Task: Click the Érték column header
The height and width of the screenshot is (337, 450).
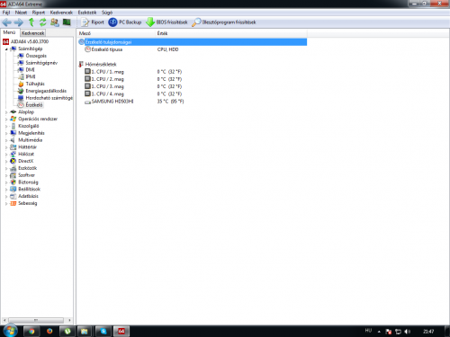Action: 231,33
